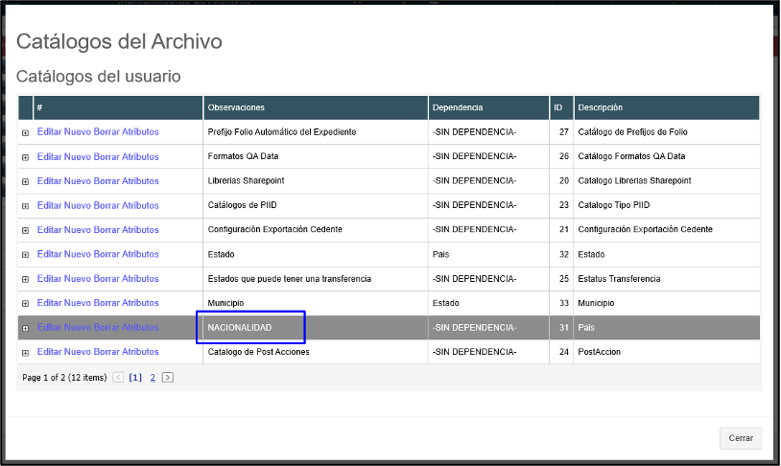
Task: Expand the Catálogo de Prefijos de Folio row
Action: point(25,132)
